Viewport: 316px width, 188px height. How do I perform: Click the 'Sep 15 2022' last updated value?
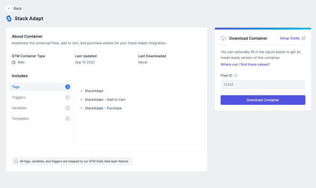click(85, 62)
